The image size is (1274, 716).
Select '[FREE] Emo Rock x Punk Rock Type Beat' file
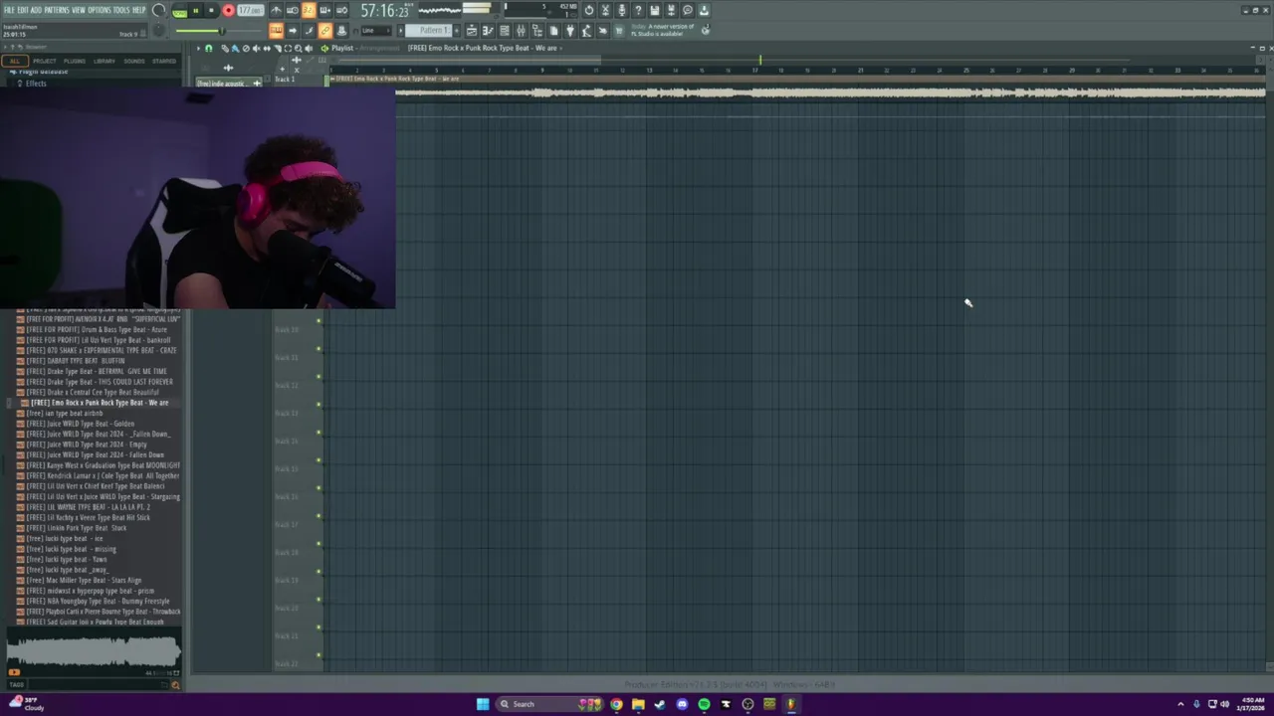click(99, 403)
